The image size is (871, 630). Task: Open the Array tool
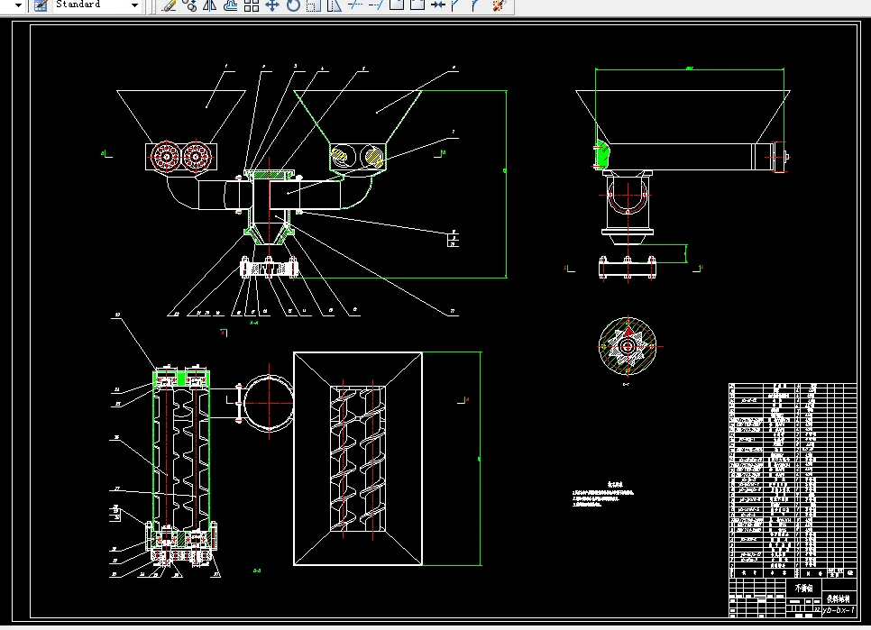click(x=252, y=5)
